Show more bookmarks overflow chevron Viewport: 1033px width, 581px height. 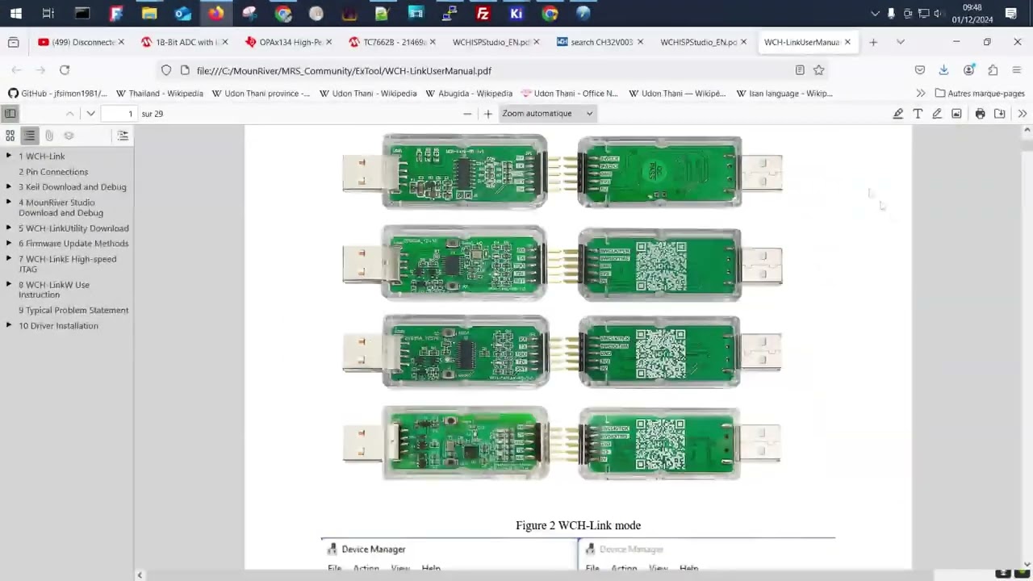pos(921,94)
